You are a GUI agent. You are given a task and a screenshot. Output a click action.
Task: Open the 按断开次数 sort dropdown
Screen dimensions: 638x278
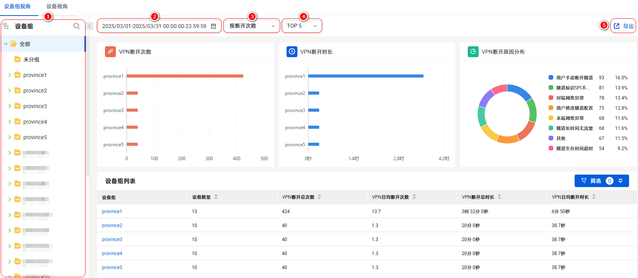252,26
